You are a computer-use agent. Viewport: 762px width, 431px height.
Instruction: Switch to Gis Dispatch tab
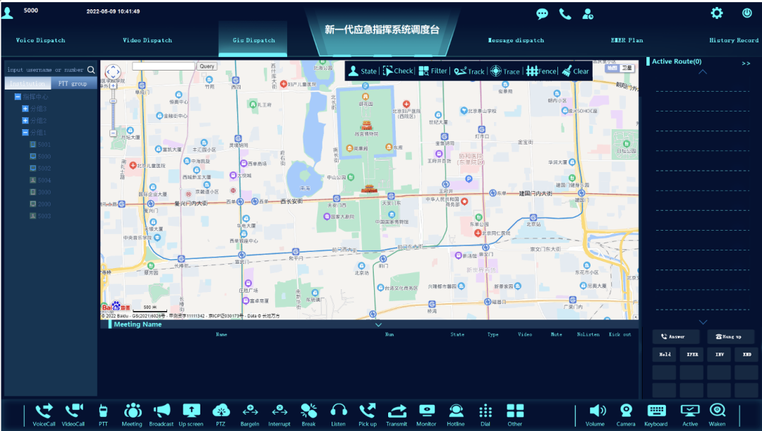[254, 40]
